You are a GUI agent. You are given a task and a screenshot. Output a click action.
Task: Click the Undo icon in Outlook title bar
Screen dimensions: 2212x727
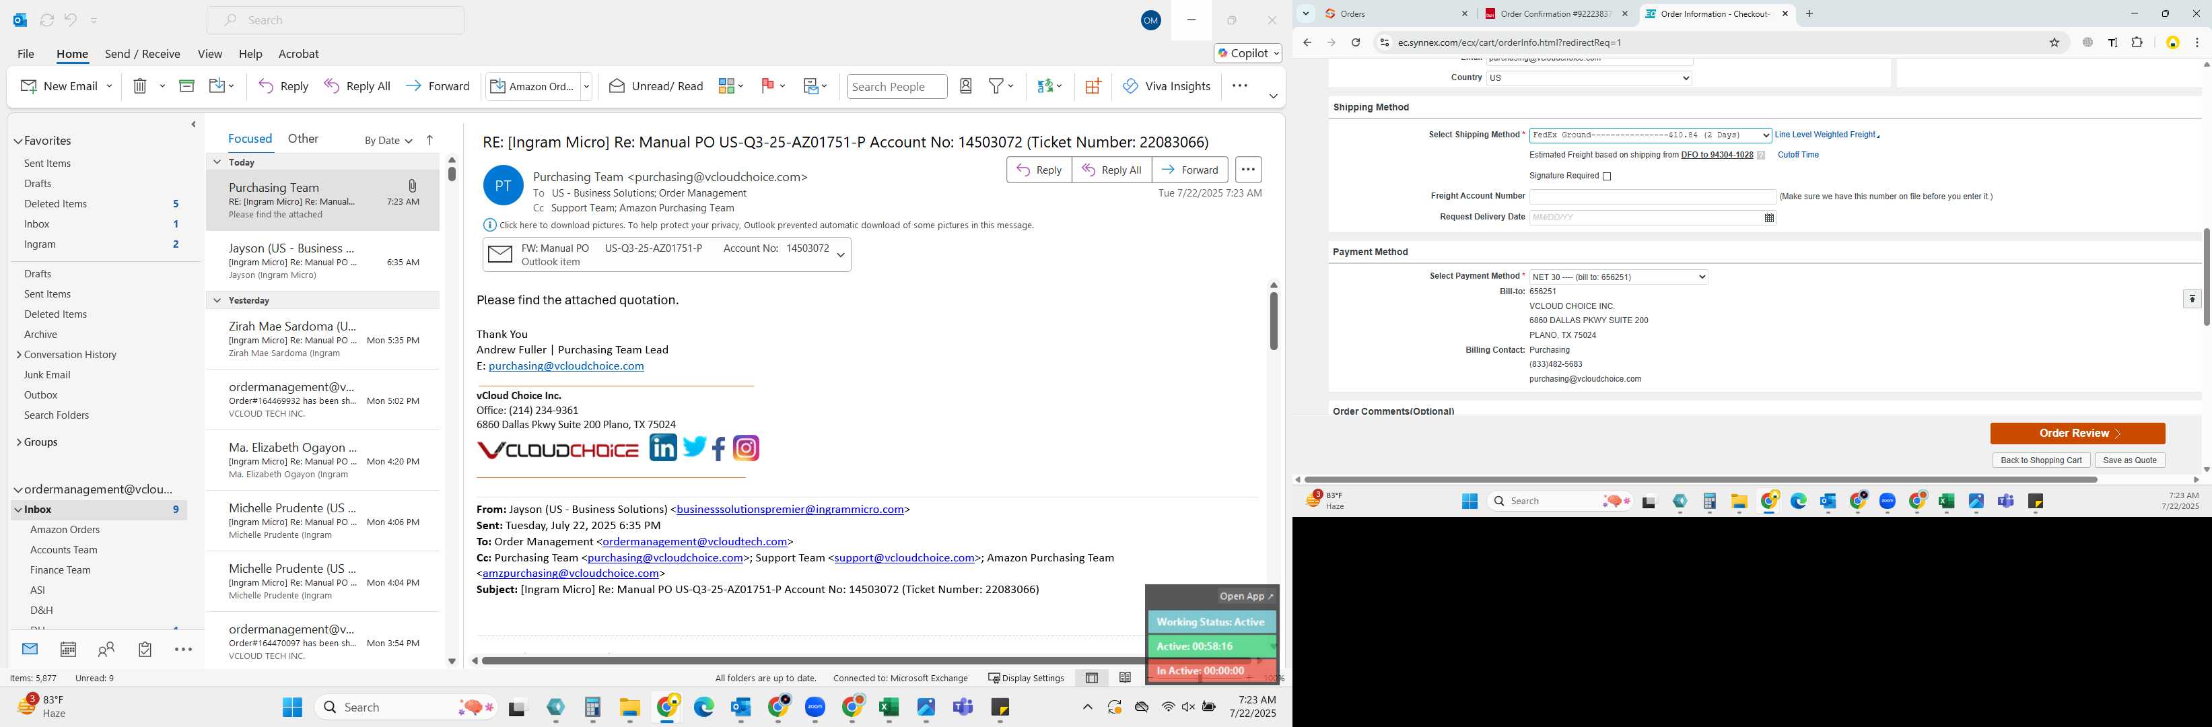[71, 20]
